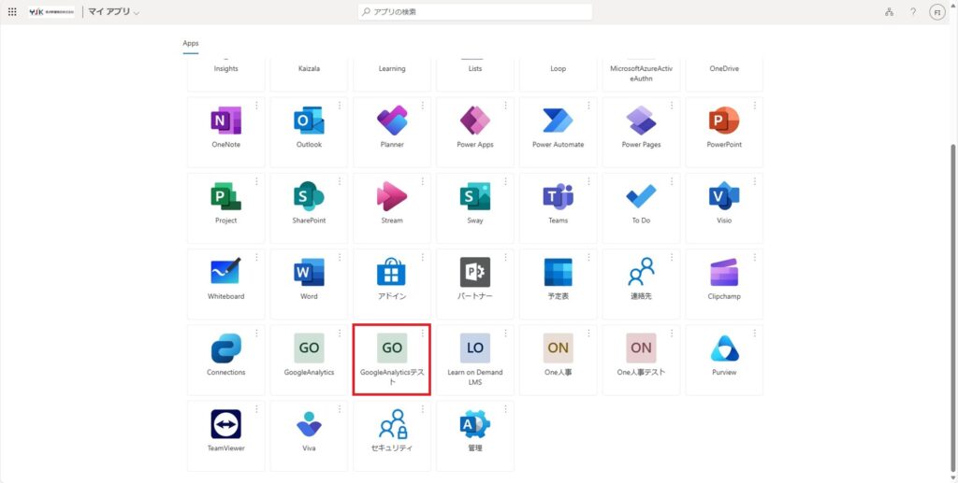Open the One人事テスト app tile
Image resolution: width=958 pixels, height=483 pixels.
click(x=642, y=360)
